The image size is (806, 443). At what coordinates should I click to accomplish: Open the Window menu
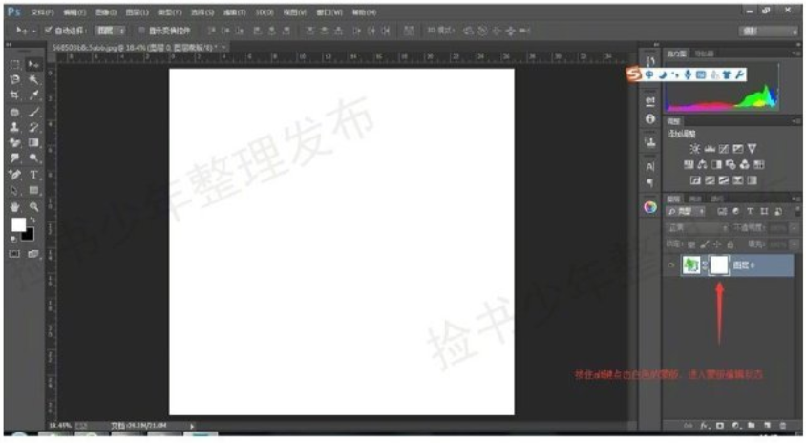click(329, 11)
